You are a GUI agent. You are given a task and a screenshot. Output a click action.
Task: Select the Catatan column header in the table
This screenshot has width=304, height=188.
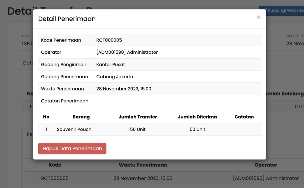[244, 117]
